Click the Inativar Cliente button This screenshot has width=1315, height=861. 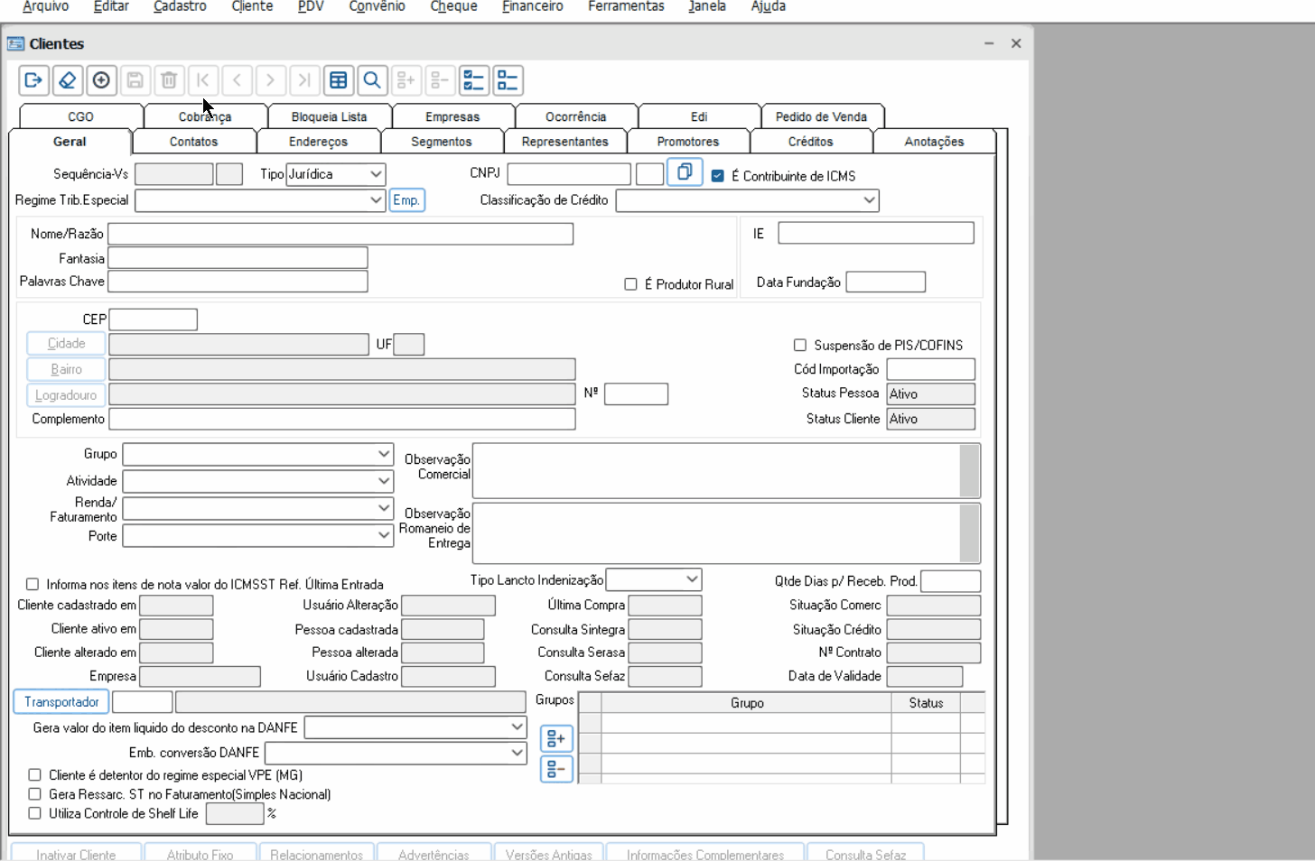pos(76,853)
